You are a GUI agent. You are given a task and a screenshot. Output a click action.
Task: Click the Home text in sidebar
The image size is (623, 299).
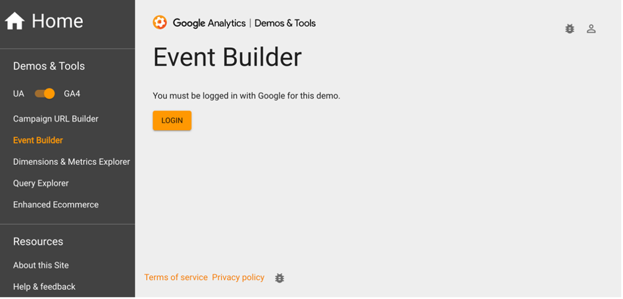point(57,22)
